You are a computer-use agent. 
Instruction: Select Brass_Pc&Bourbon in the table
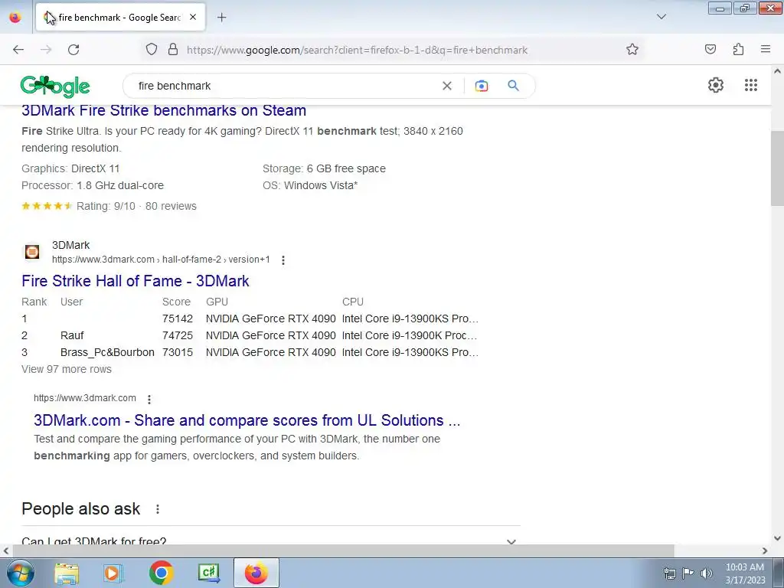point(107,352)
